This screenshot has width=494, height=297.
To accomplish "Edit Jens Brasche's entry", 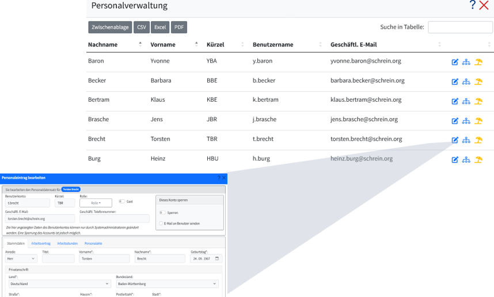I will click(455, 121).
